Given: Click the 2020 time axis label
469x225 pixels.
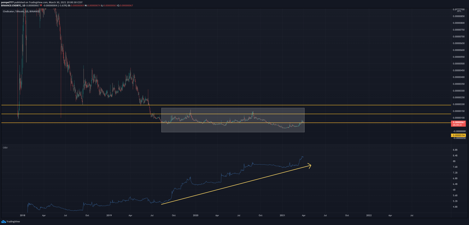Looking at the screenshot, I should click(x=196, y=215).
